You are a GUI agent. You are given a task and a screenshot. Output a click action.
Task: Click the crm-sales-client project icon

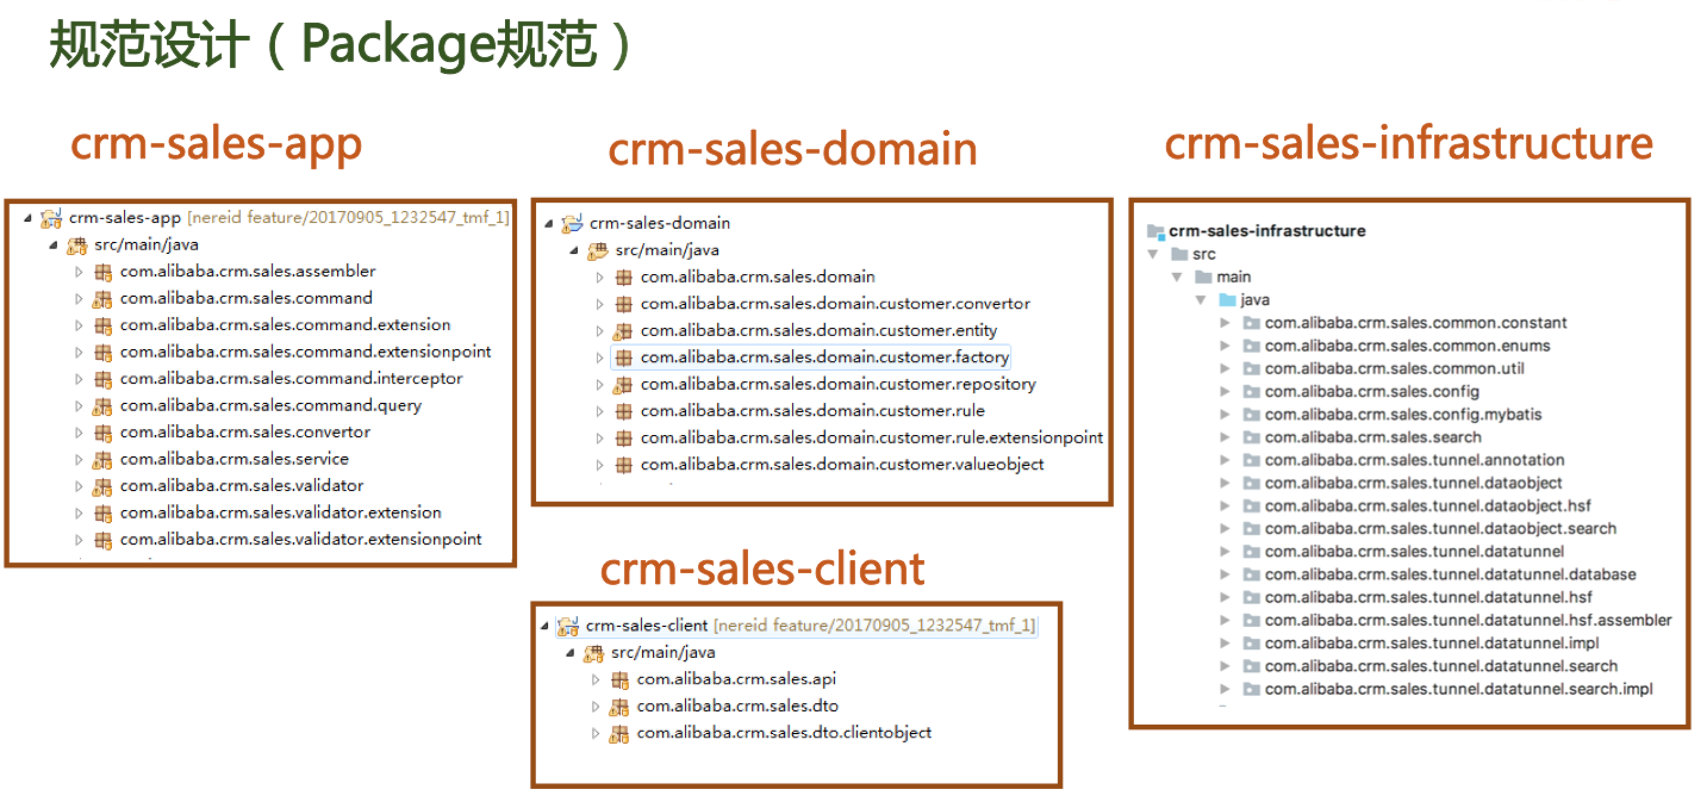(568, 626)
